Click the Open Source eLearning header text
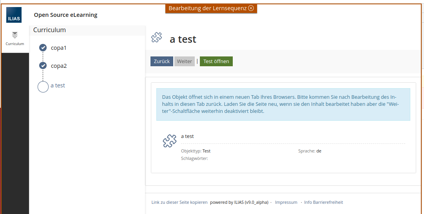Image resolution: width=424 pixels, height=214 pixels. coord(66,15)
